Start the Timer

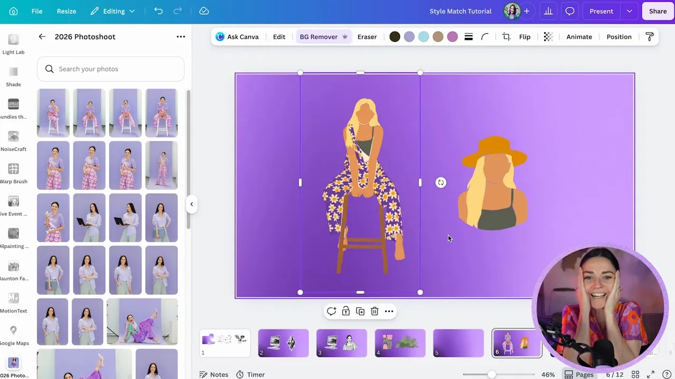(x=250, y=374)
